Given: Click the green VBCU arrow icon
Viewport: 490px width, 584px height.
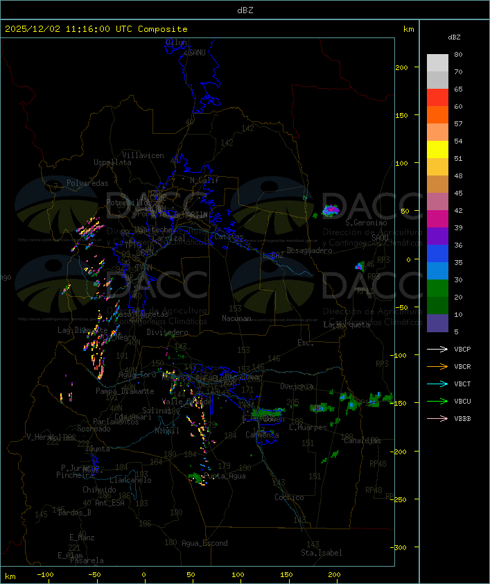Looking at the screenshot, I should pos(437,401).
